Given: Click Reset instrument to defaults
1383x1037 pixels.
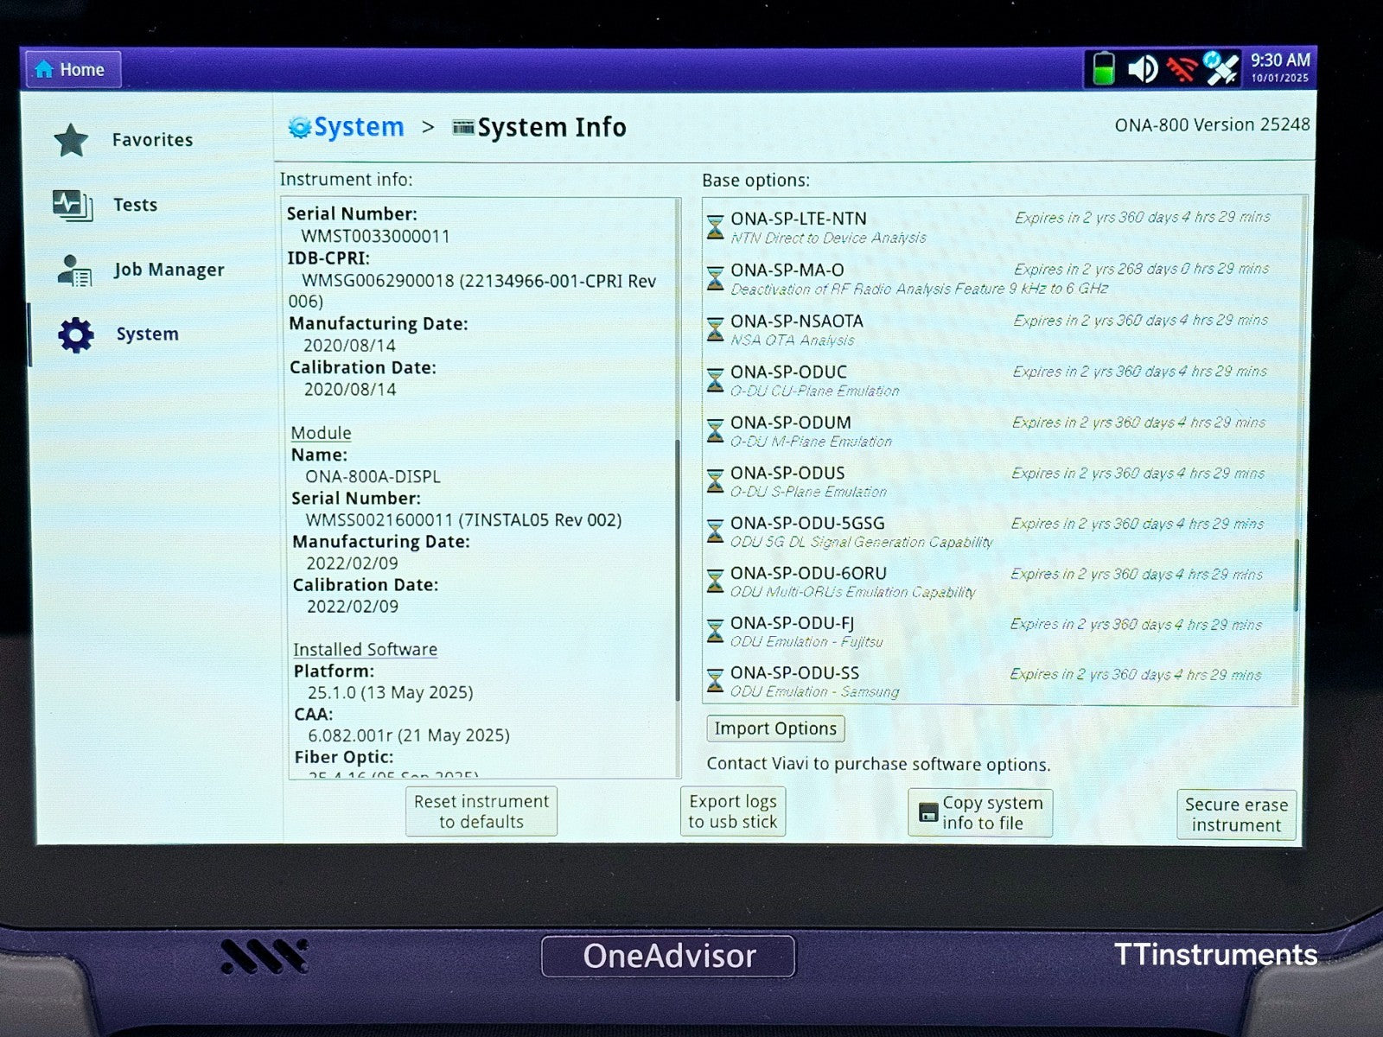Looking at the screenshot, I should coord(481,811).
